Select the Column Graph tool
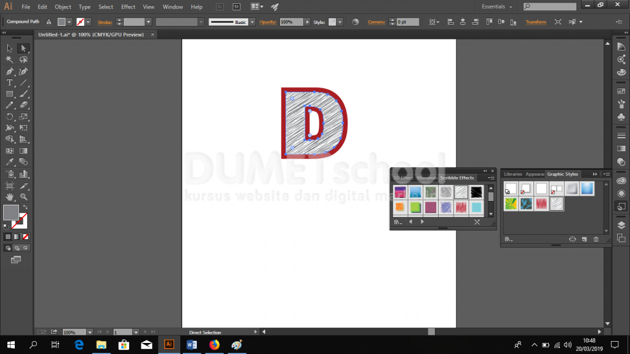 click(23, 174)
